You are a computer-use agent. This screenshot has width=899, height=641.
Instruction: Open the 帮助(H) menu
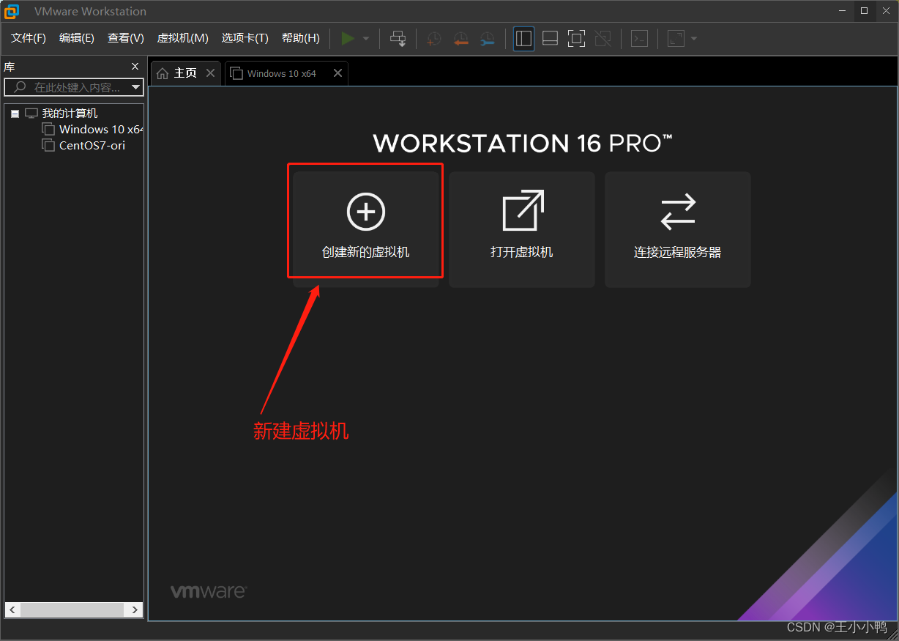301,38
